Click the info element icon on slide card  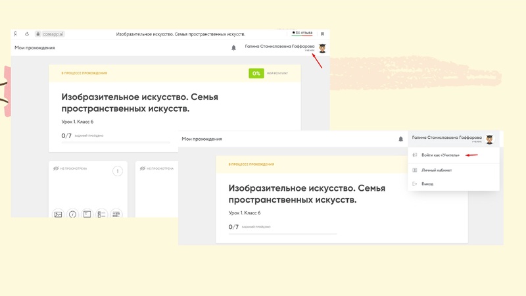pos(72,214)
